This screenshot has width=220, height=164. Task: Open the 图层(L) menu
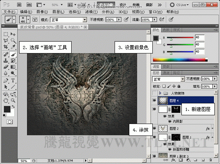point(58,12)
